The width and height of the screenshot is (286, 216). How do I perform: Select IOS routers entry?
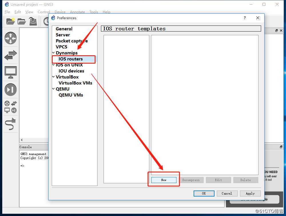click(71, 59)
